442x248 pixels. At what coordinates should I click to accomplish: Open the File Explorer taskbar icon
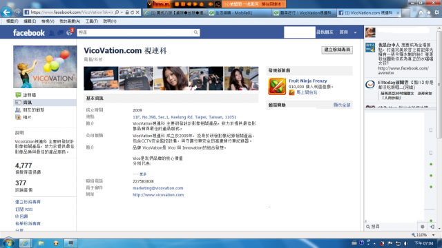(41, 243)
